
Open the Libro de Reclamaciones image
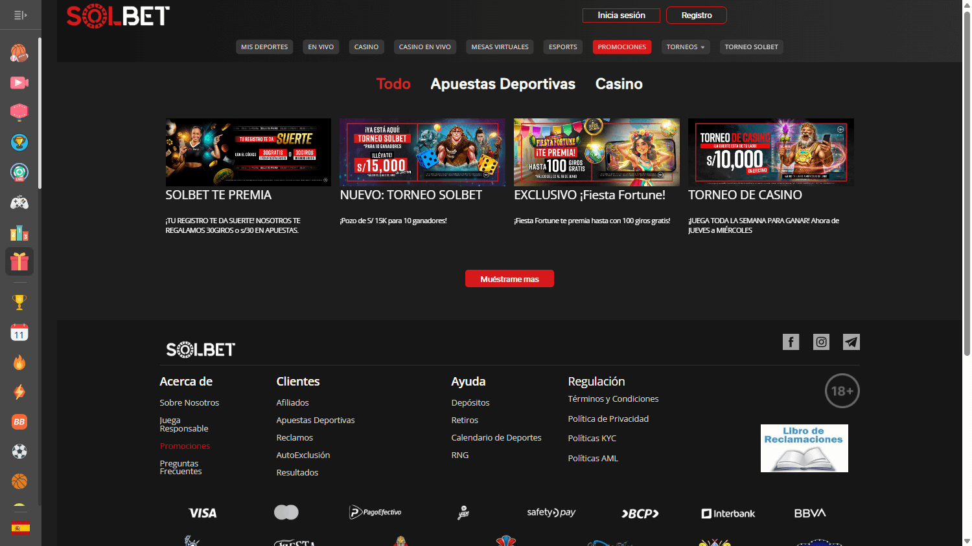point(804,448)
